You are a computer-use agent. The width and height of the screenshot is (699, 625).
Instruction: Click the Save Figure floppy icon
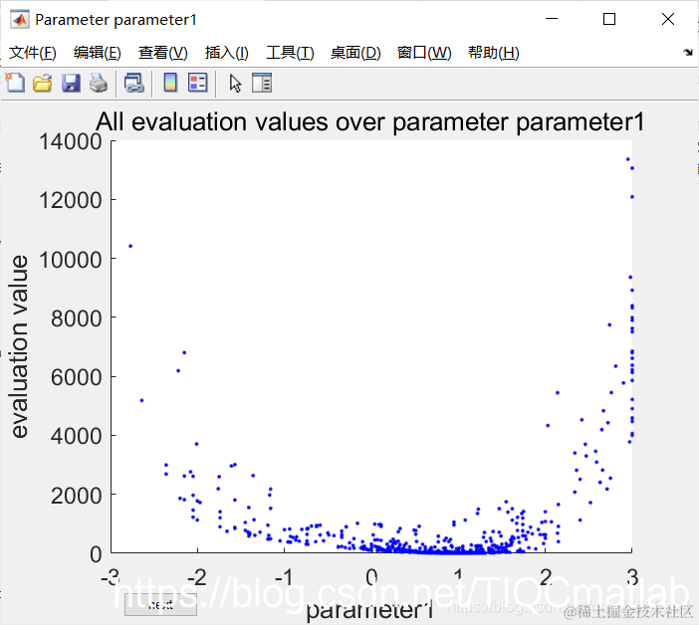point(71,84)
